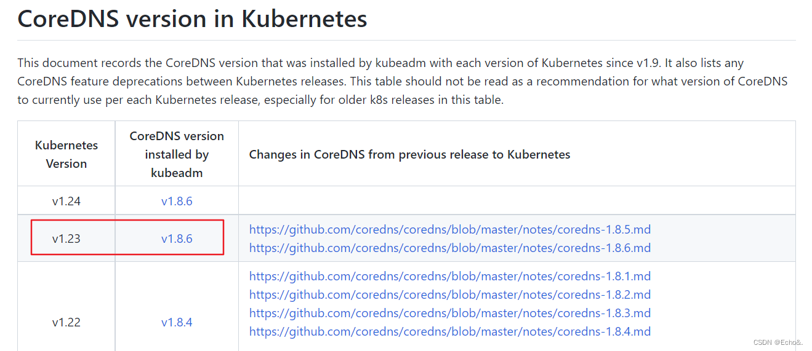Click the CoreDNS version in Kubernetes heading
The height and width of the screenshot is (351, 812).
pos(192,18)
